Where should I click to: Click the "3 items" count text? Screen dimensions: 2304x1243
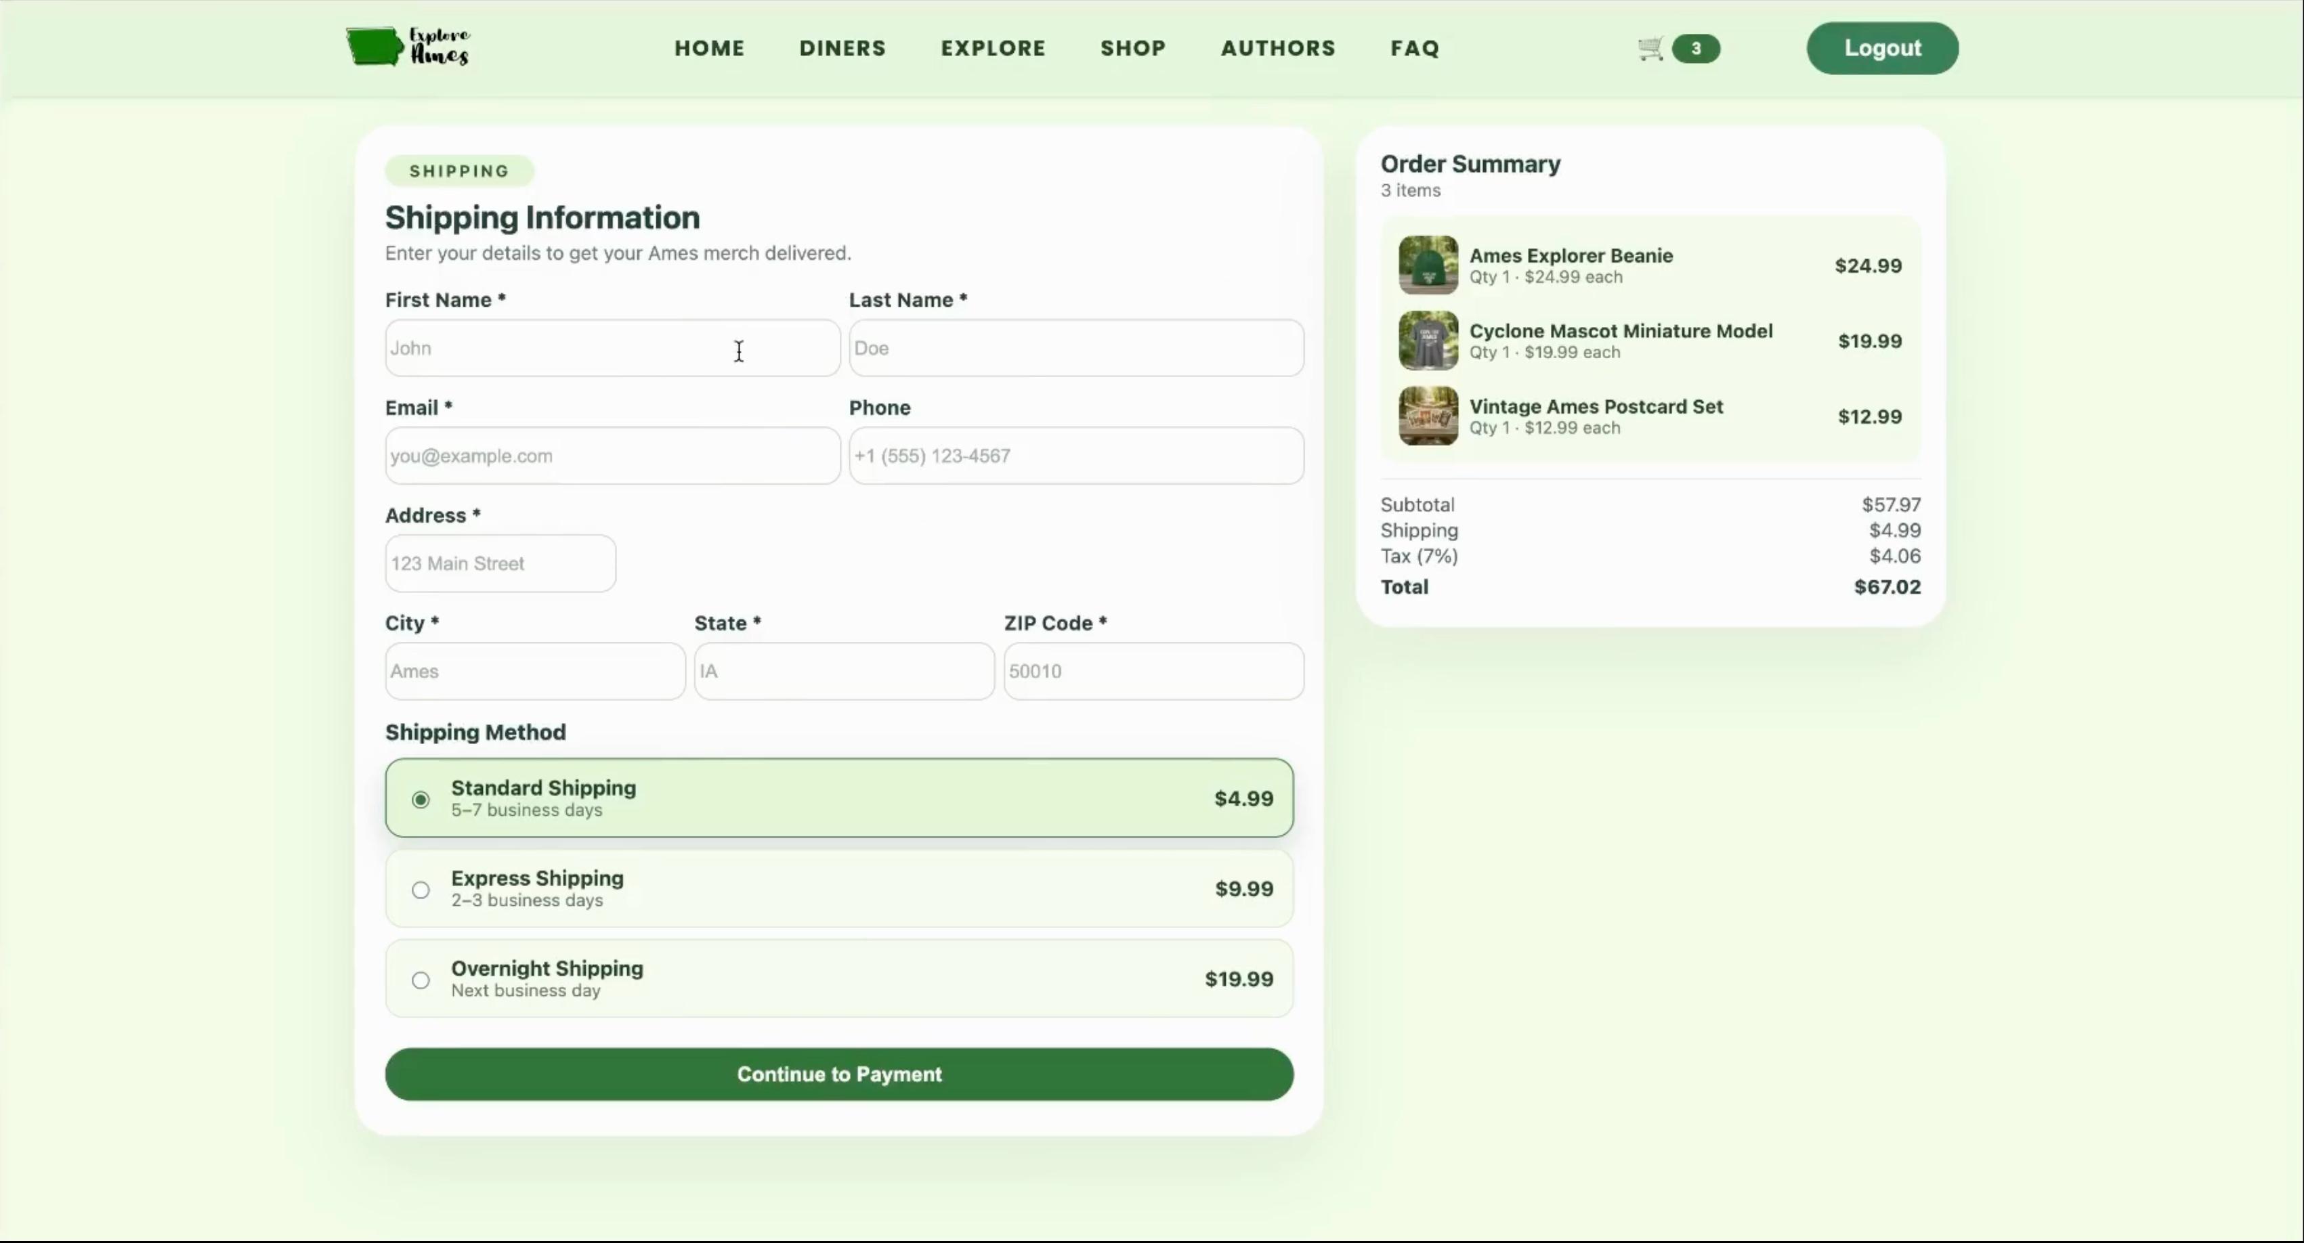tap(1411, 190)
